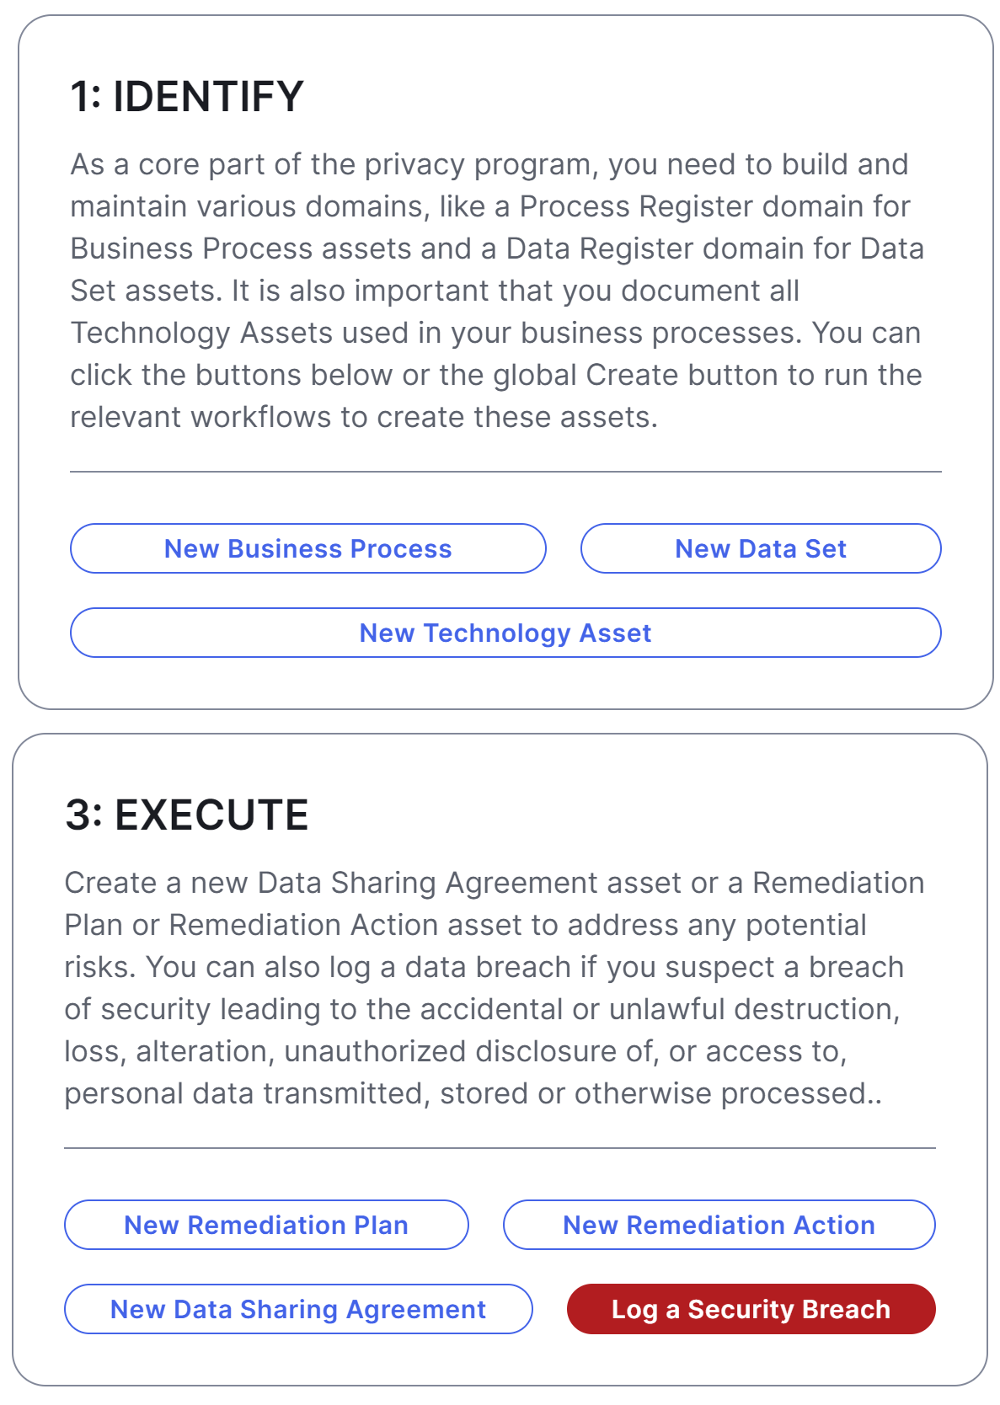Report a breach via Log a Security Breach

pyautogui.click(x=751, y=1310)
